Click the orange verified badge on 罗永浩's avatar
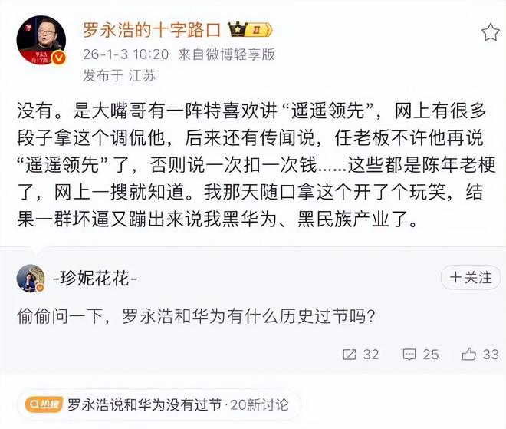The image size is (506, 429). click(59, 56)
